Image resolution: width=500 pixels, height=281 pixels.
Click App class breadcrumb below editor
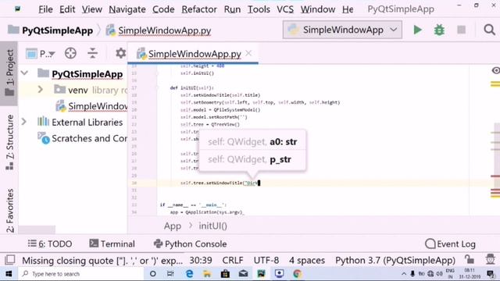172,226
